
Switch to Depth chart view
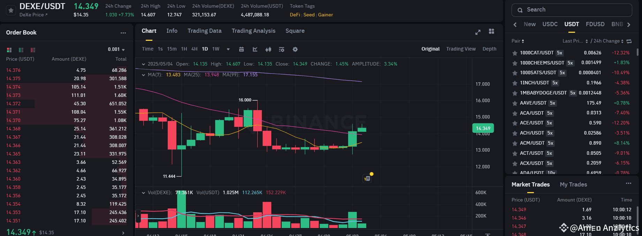489,49
